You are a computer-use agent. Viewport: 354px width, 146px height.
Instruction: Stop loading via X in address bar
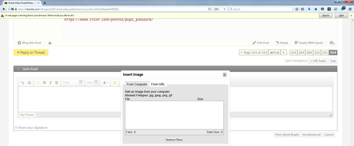tap(224, 9)
